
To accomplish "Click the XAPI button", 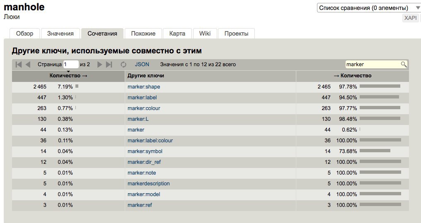I will point(411,18).
